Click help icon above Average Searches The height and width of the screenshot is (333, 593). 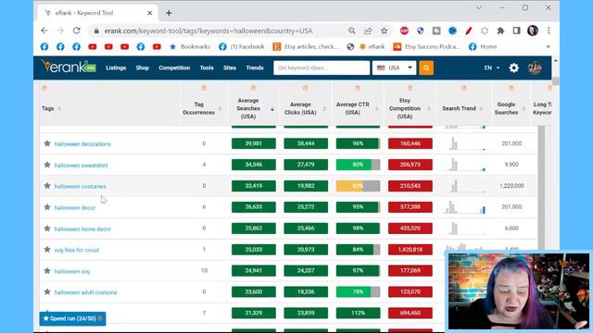[x=253, y=88]
